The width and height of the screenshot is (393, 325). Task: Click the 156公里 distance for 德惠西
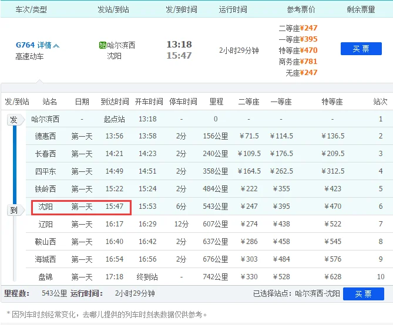(216, 136)
